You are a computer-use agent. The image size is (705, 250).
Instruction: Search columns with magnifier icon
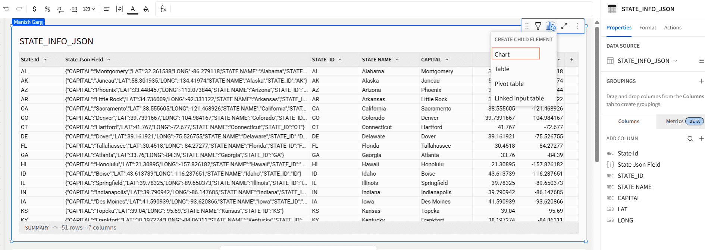coord(690,139)
